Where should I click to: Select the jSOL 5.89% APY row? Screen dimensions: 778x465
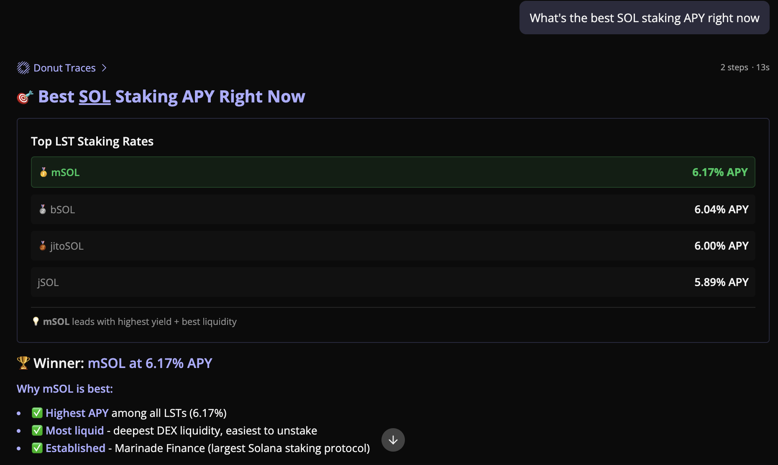[x=393, y=282]
